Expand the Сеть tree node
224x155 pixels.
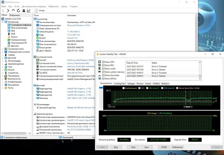(x=2, y=67)
